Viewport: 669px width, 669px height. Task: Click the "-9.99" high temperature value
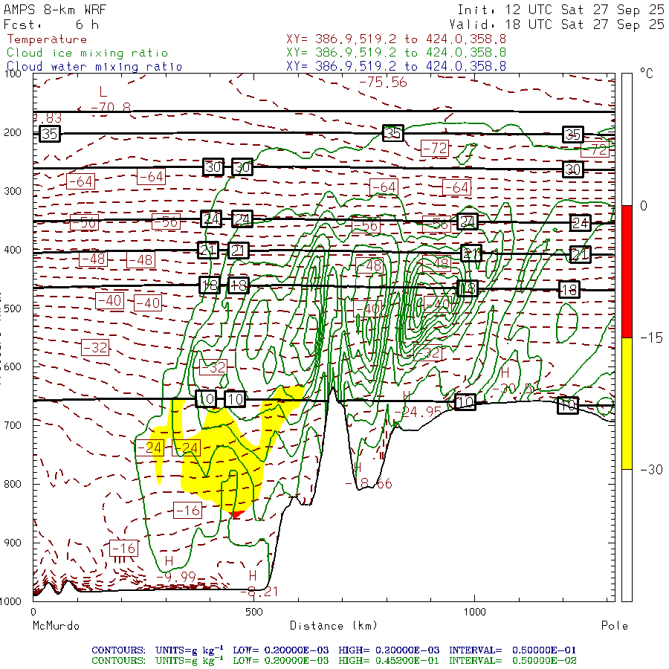(x=175, y=577)
